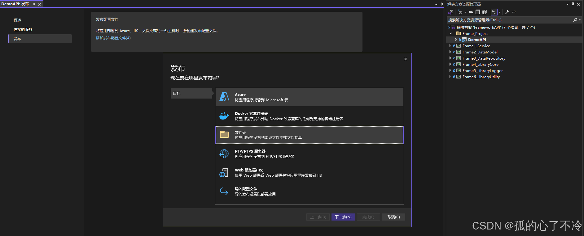Click the Show All Files icon
Screen dimensions: 584x236
pos(485,12)
